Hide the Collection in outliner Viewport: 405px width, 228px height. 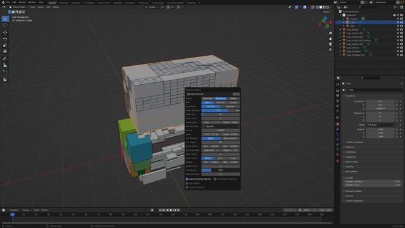(398, 15)
